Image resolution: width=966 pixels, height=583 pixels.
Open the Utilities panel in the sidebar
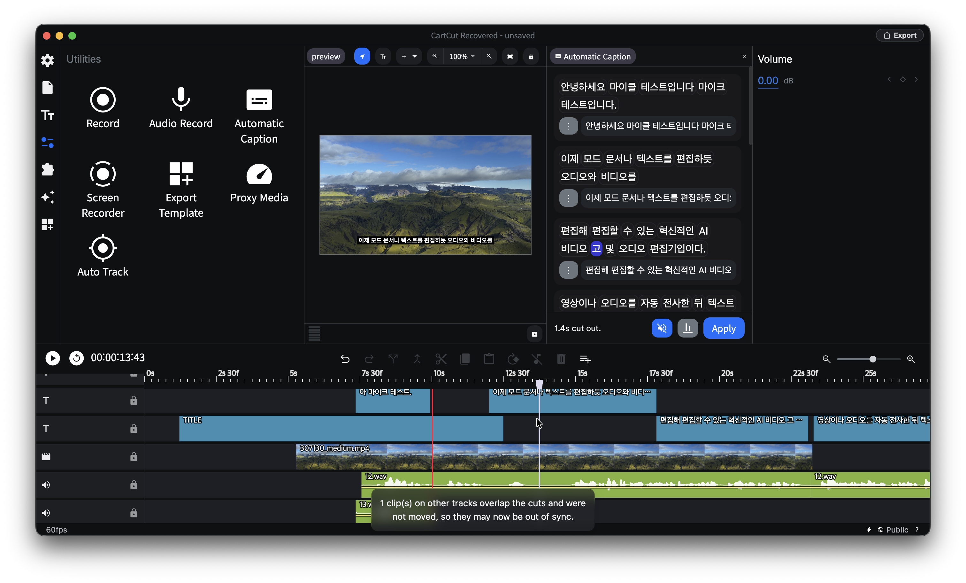tap(47, 142)
